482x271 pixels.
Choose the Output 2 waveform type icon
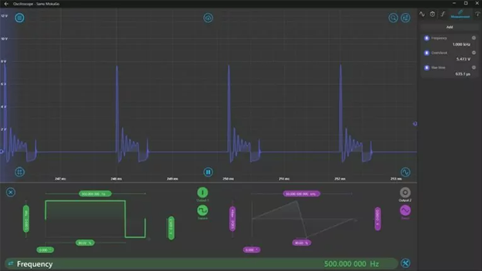(405, 210)
